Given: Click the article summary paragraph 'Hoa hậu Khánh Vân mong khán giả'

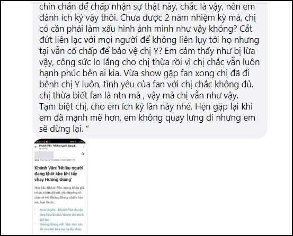Looking at the screenshot, I should (59, 195).
